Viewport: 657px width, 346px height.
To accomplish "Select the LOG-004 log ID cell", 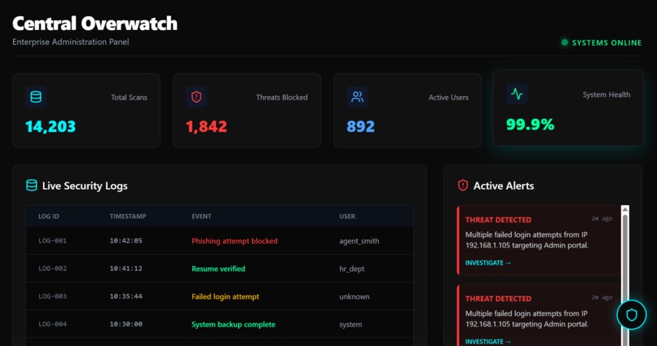I will pos(52,324).
